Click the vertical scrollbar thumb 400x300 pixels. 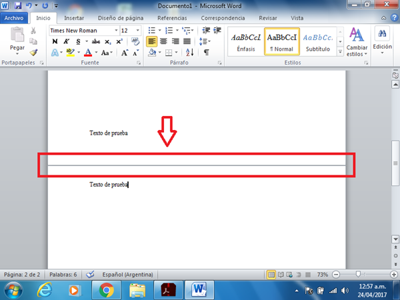[395, 163]
